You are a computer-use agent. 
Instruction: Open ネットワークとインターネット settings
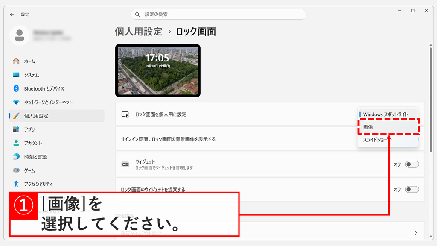click(x=57, y=102)
